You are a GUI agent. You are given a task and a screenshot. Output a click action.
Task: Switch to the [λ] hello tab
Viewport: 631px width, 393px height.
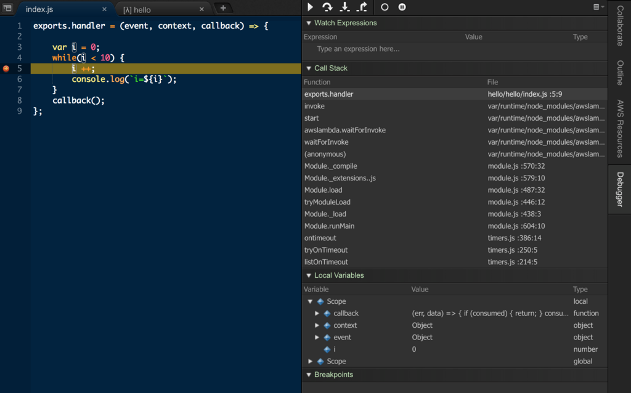pos(137,10)
